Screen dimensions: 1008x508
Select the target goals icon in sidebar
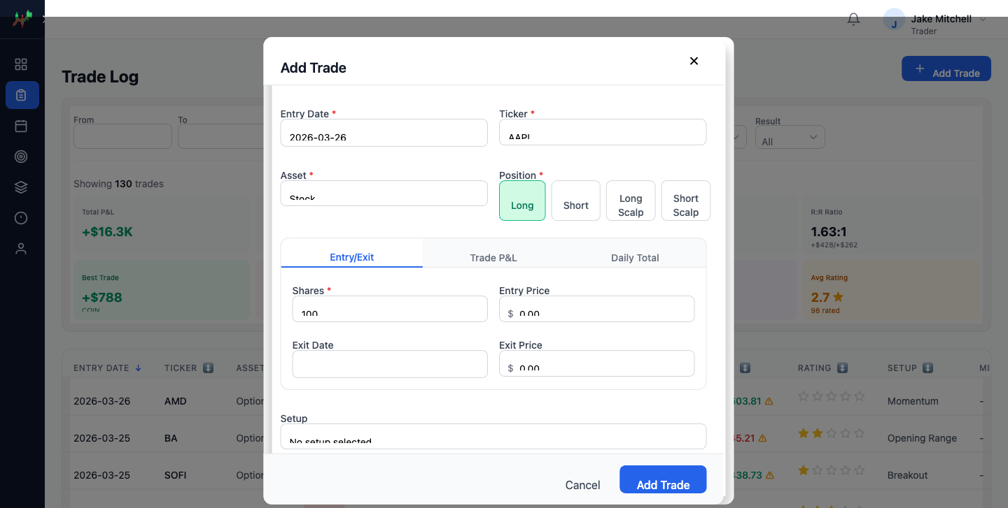(21, 156)
